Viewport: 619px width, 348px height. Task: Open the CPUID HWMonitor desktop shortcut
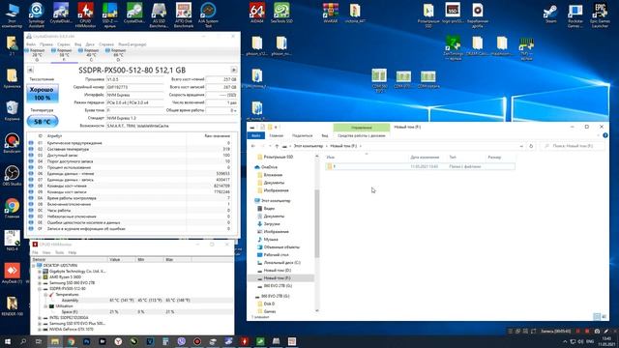(85, 15)
